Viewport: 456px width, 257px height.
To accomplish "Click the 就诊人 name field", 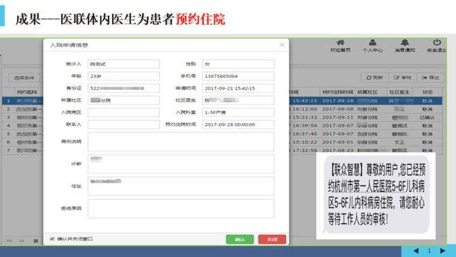I will point(124,64).
